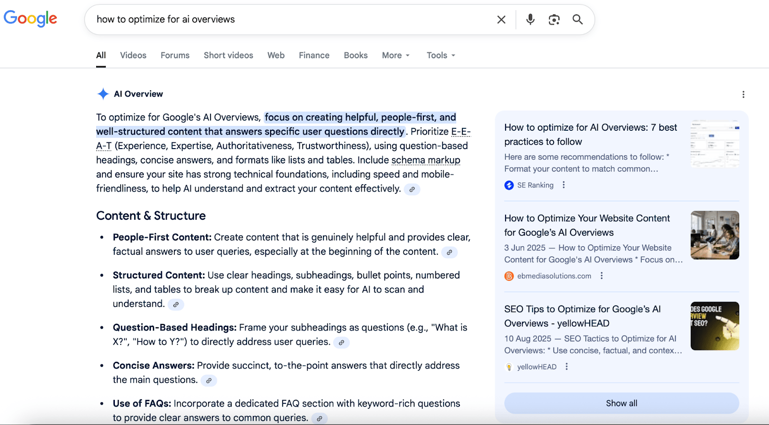Open the SE Ranking result thumbnail
Viewport: 769px width, 425px height.
(x=715, y=144)
